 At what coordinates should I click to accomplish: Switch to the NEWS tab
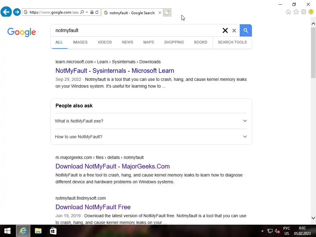pos(127,42)
